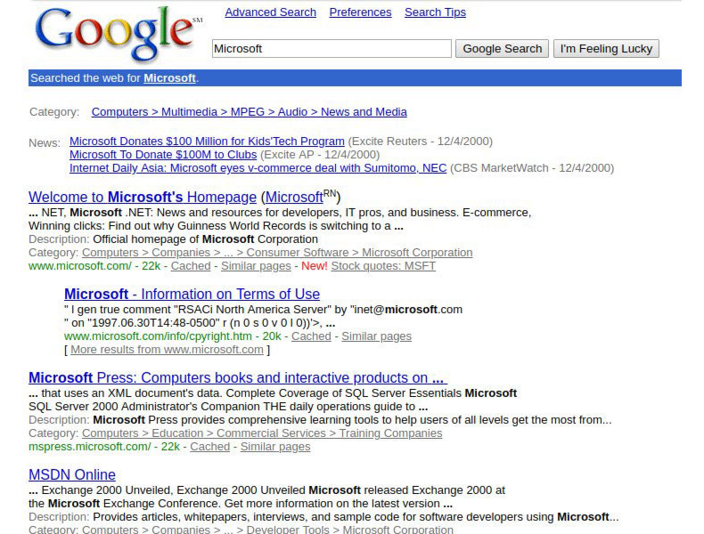The height and width of the screenshot is (534, 704).
Task: Click the Official homepage of Microsoft Corporation description
Action: click(x=205, y=239)
